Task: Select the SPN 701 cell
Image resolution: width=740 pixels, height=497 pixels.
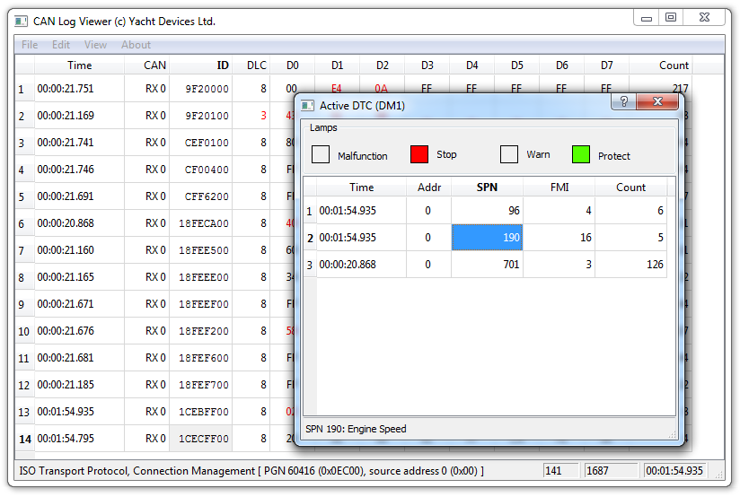Action: [487, 265]
